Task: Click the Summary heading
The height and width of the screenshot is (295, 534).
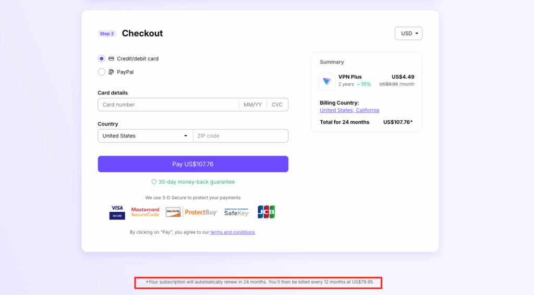Action: (x=332, y=62)
